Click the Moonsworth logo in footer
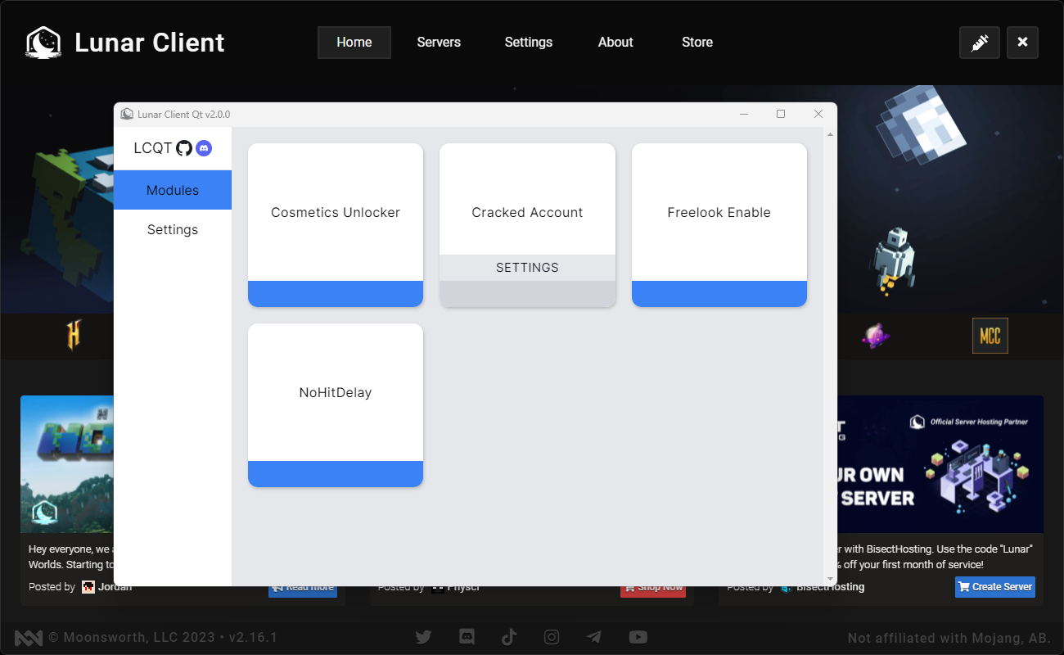Viewport: 1064px width, 655px height. (29, 637)
